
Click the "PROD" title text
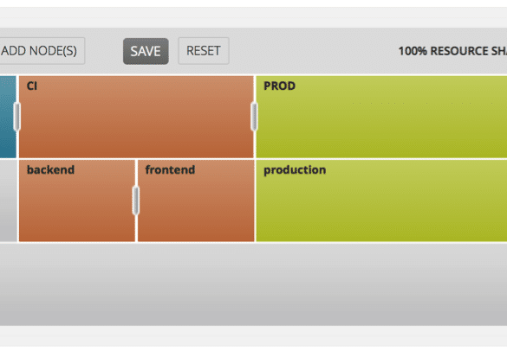[279, 86]
